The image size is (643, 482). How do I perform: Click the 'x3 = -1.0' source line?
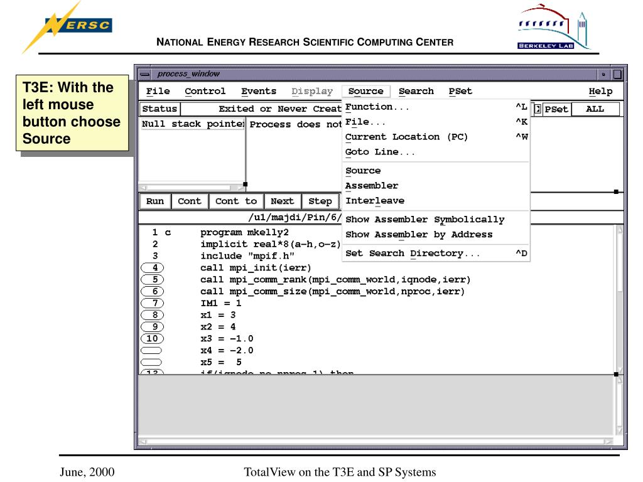point(227,339)
